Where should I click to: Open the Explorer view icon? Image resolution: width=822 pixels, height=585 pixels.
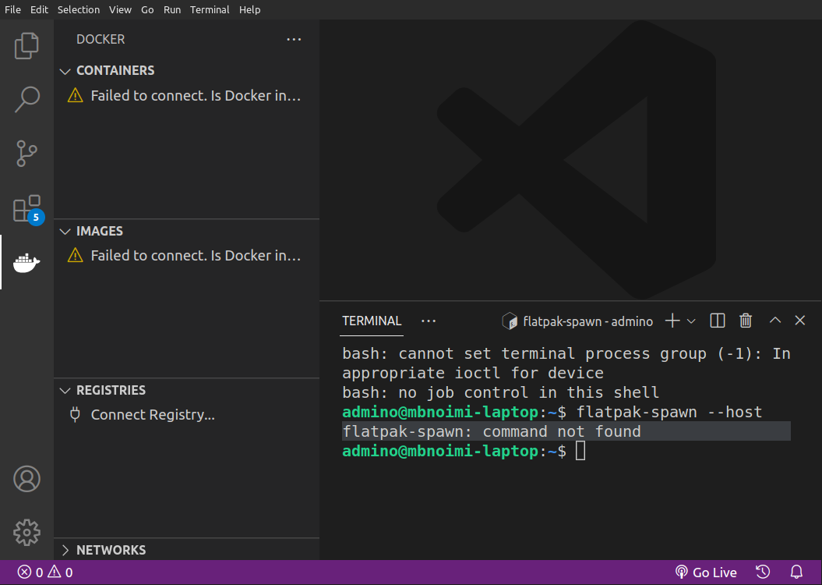coord(26,46)
